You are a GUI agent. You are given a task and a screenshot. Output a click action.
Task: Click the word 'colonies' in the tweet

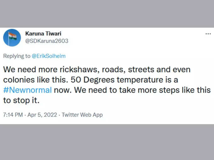coord(19,80)
